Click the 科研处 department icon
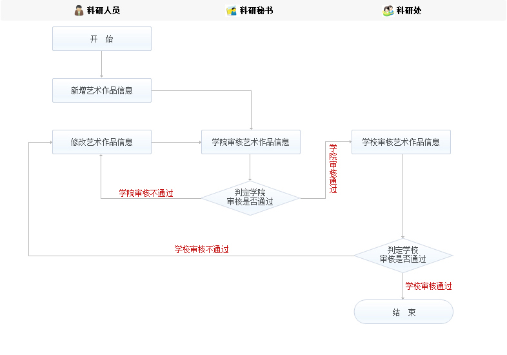This screenshot has height=355, width=507. click(388, 10)
